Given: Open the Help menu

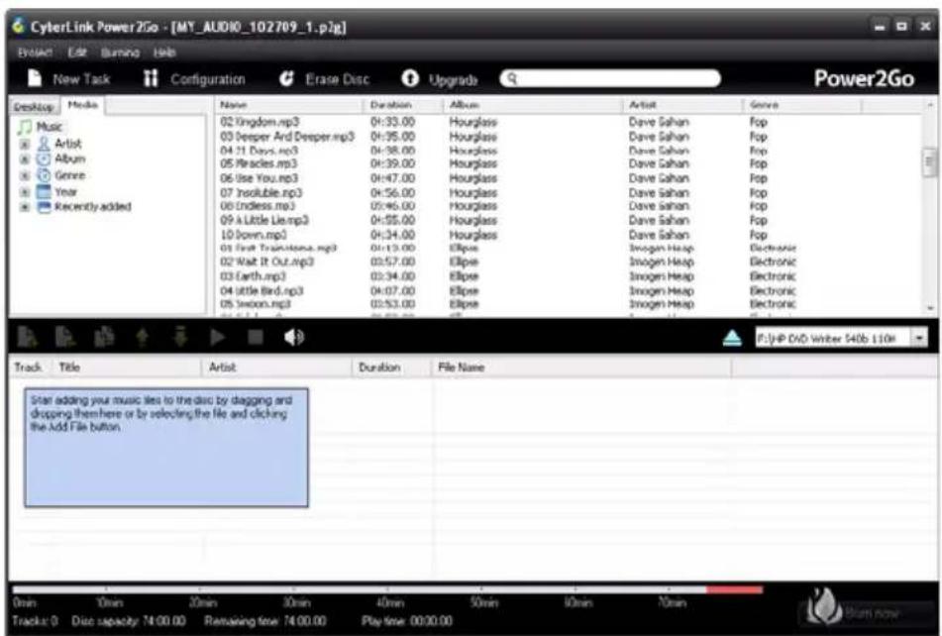Looking at the screenshot, I should click(164, 53).
